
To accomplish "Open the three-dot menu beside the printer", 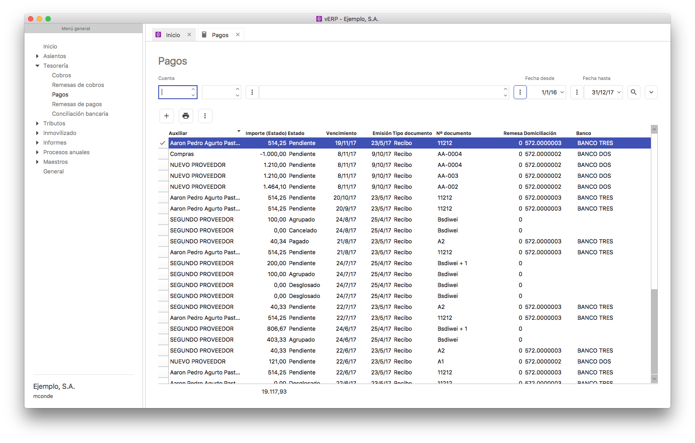I will point(205,116).
